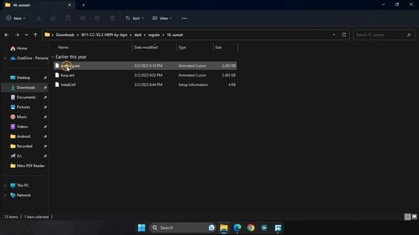
Task: Expand the Network node
Action: 5,195
